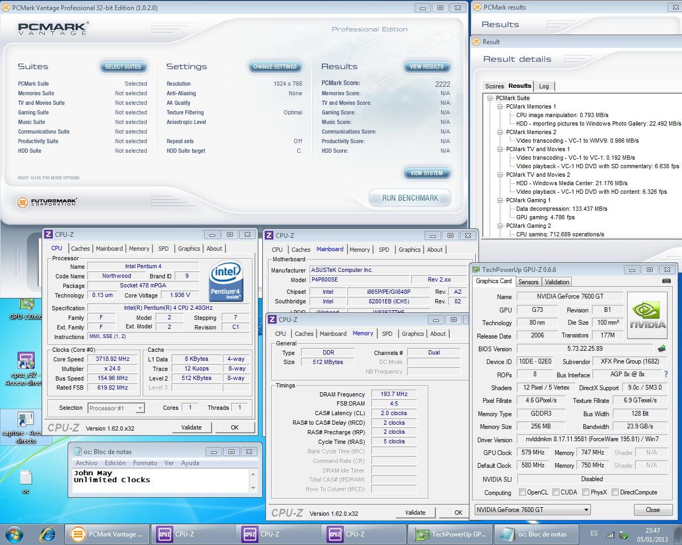Click the GPU-Z screenshot camera icon
Image resolution: width=682 pixels, height=545 pixels.
[666, 281]
